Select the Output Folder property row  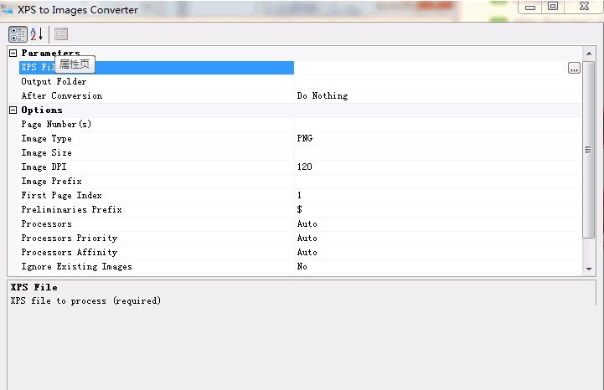point(54,82)
